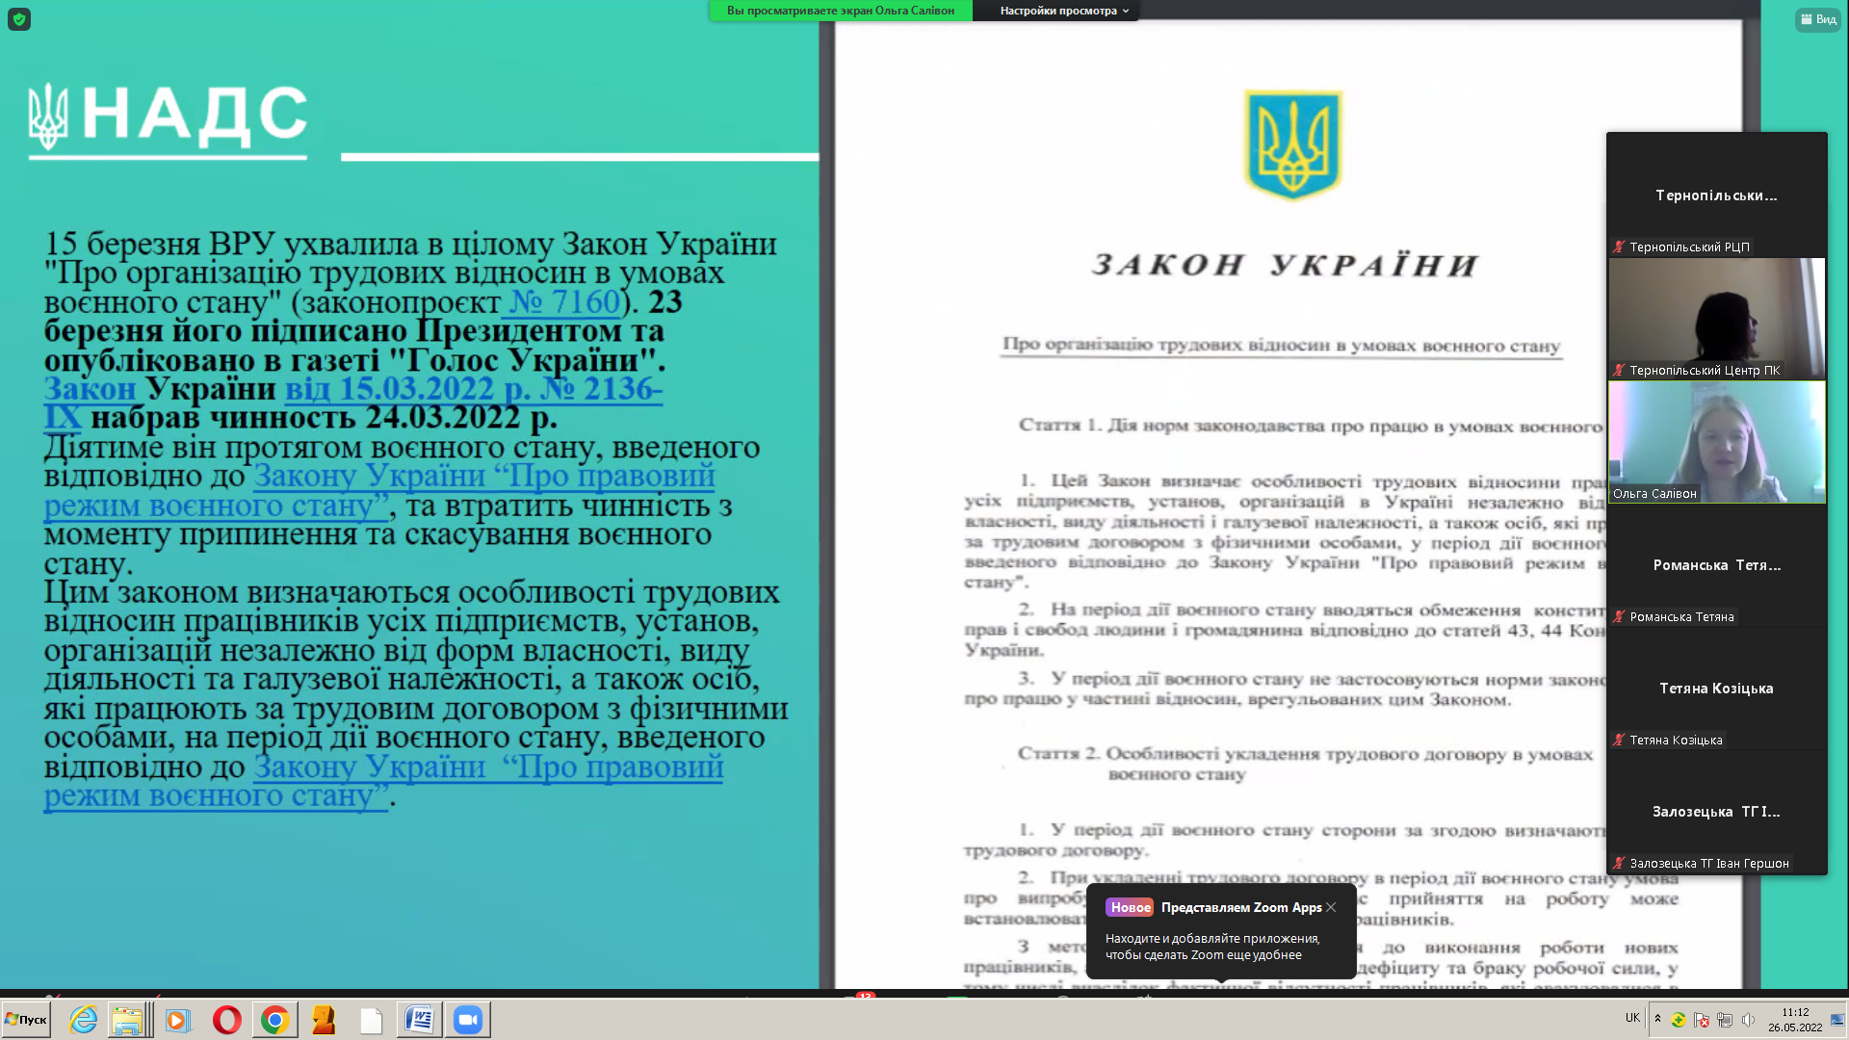1849x1040 pixels.
Task: Click ЗАКОН УКРАЇНИ document heading
Action: [1286, 265]
